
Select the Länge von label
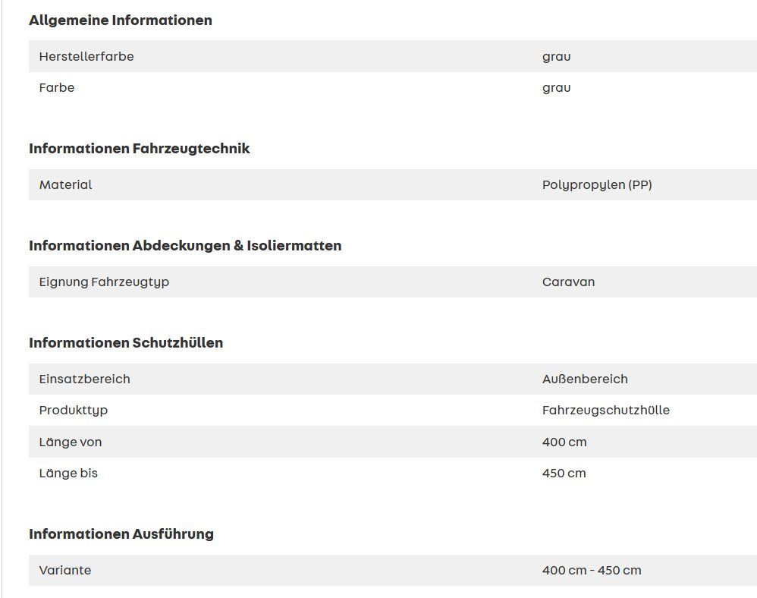point(71,442)
